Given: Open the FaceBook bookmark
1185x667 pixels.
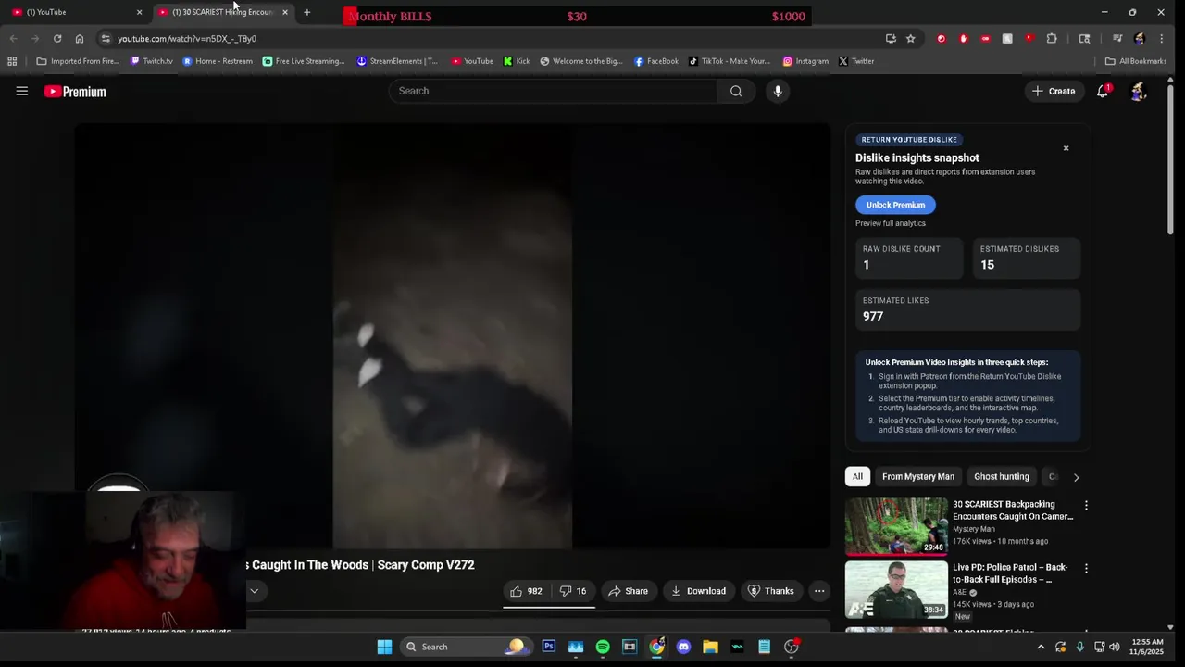Looking at the screenshot, I should pyautogui.click(x=656, y=61).
